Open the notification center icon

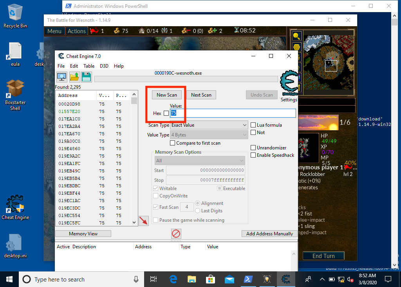388,279
